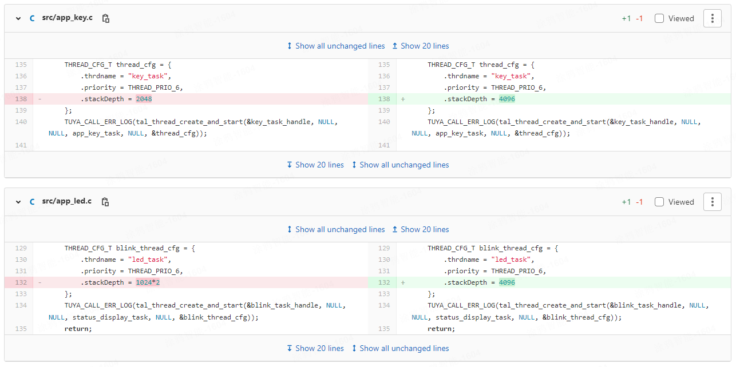Mark src/app_led.c as Viewed
The width and height of the screenshot is (736, 367).
click(x=659, y=202)
